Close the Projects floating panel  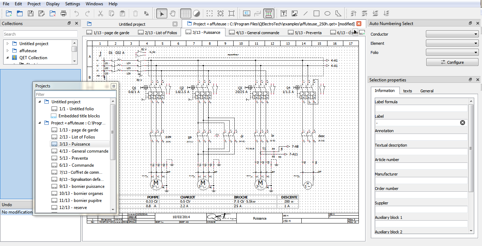[x=114, y=86]
